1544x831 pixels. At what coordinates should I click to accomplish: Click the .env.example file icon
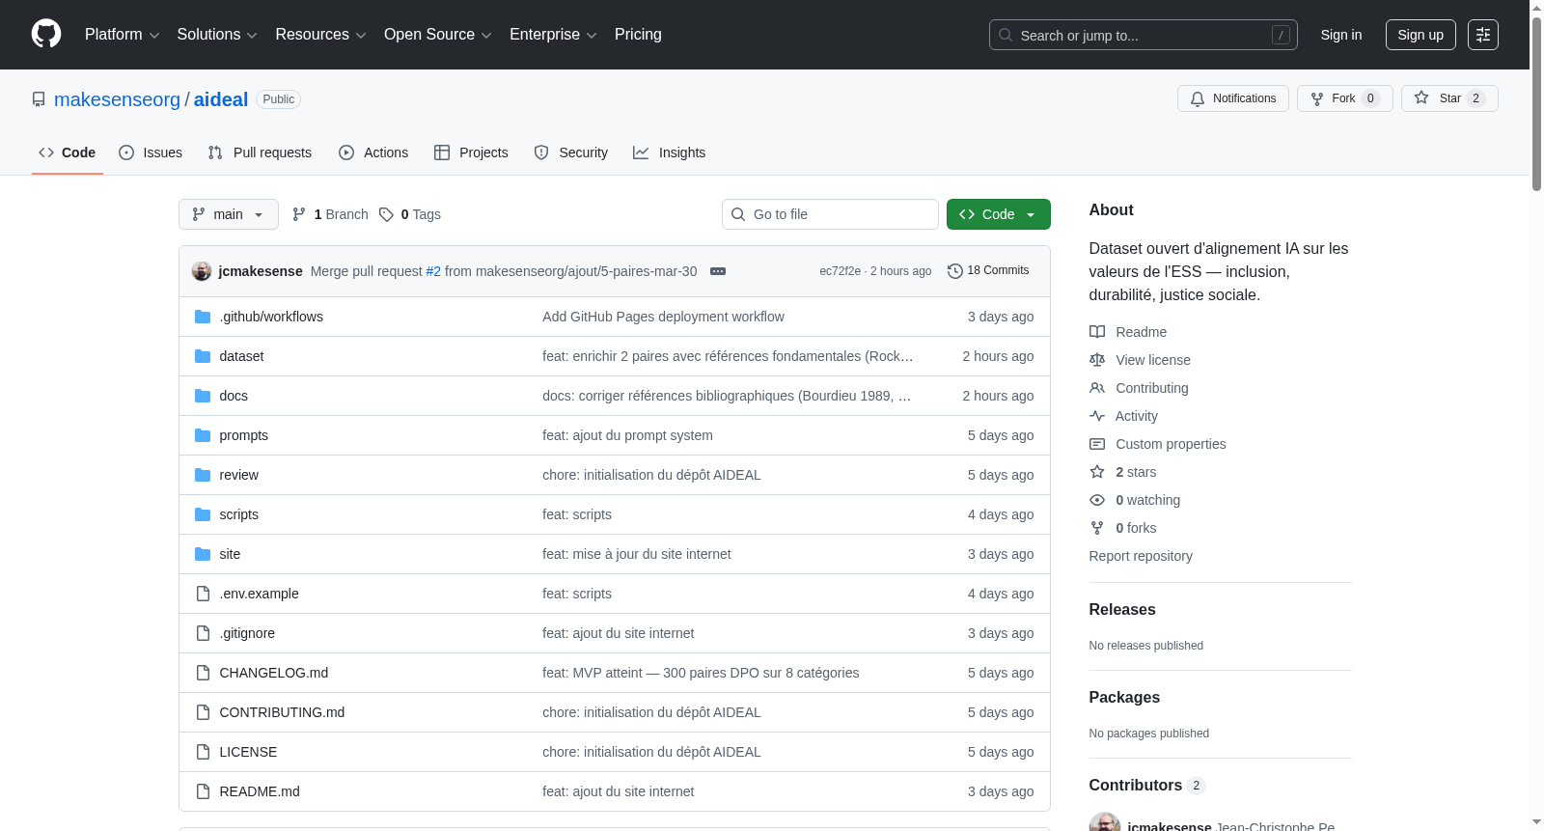point(203,594)
